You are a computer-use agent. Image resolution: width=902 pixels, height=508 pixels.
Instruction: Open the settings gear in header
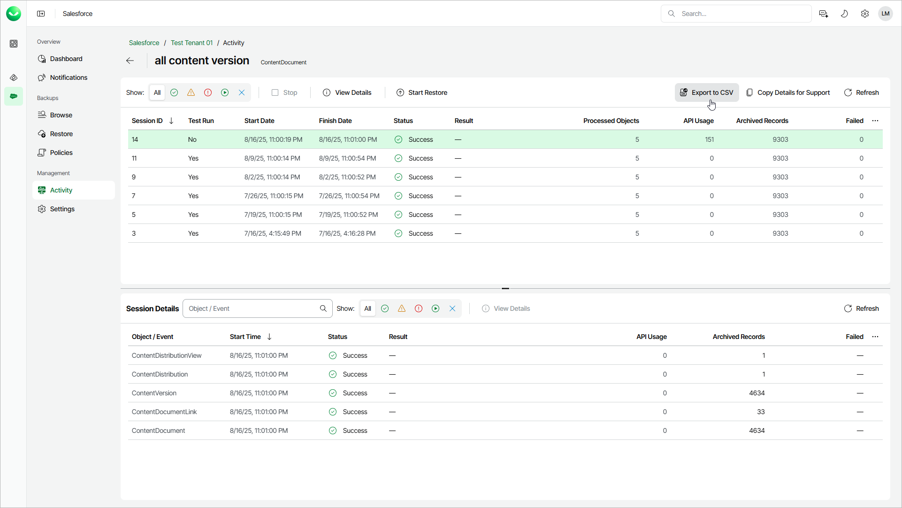pos(865,14)
